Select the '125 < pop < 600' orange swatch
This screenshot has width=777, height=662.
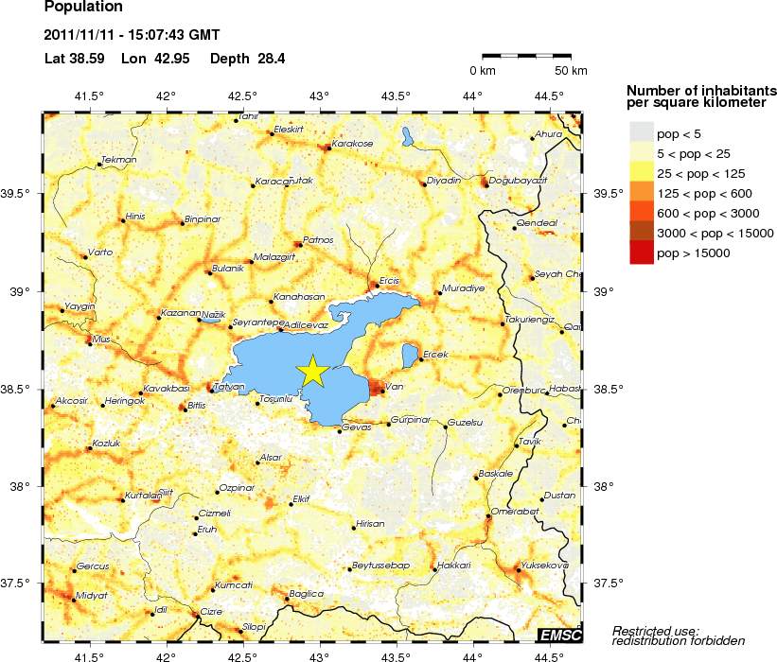tap(641, 192)
